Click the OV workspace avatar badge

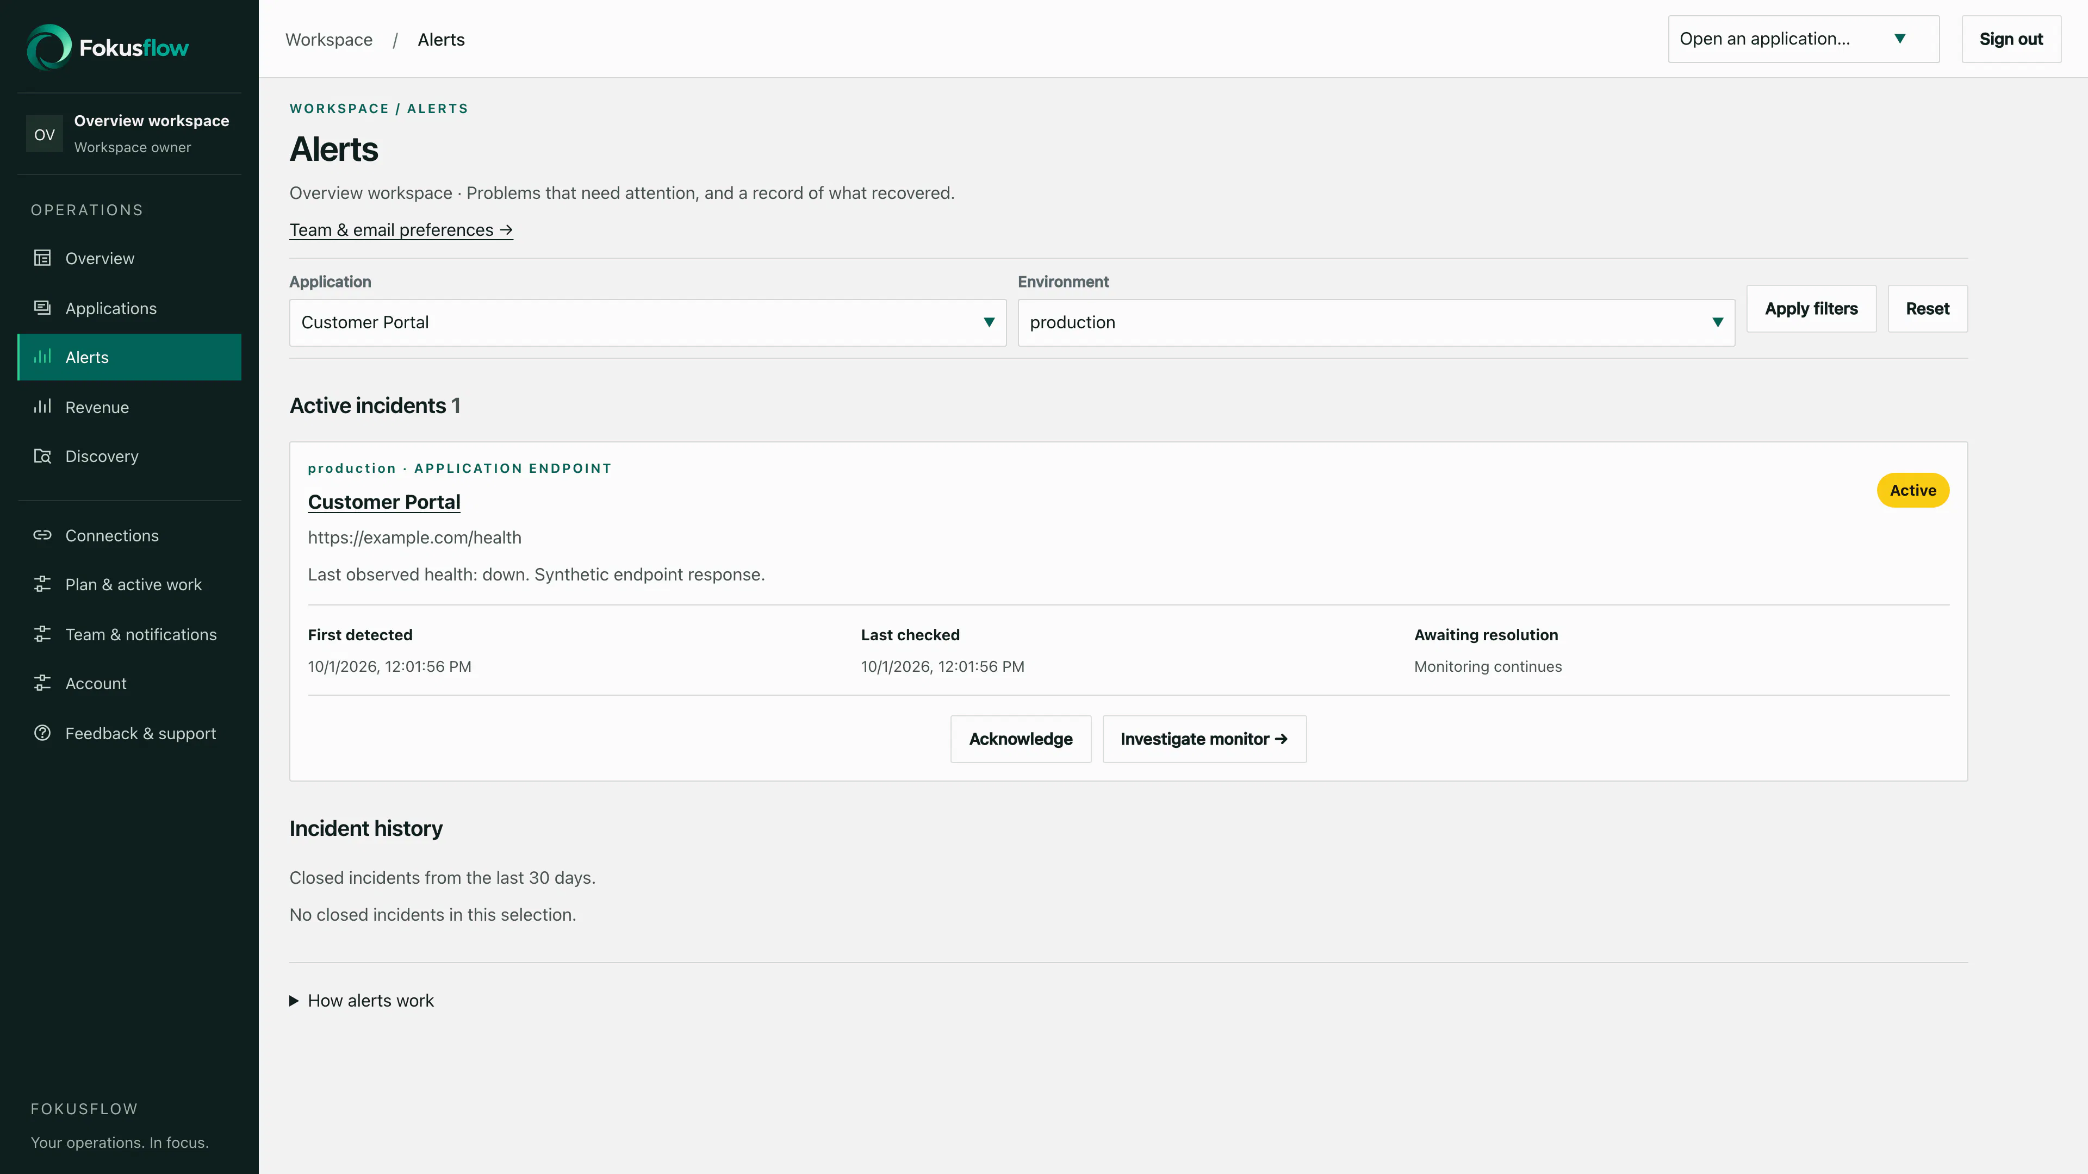[x=45, y=134]
